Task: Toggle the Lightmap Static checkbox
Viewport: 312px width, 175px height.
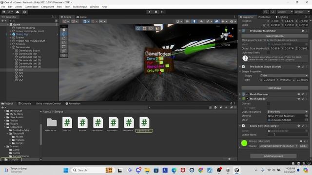Action: pos(269,52)
